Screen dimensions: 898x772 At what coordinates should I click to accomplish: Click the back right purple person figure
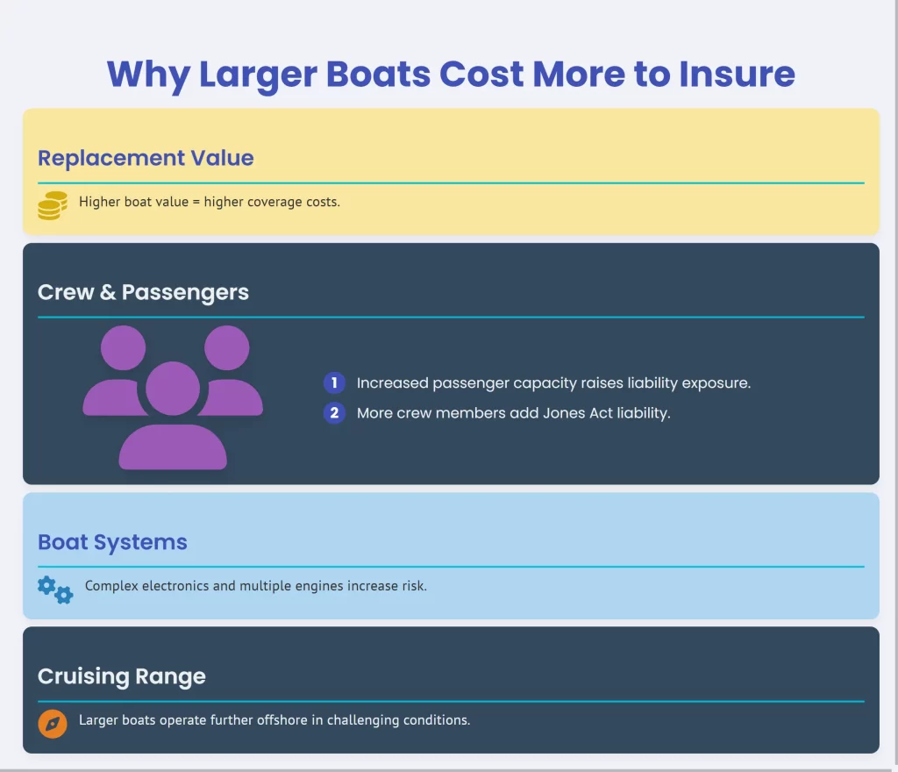click(x=228, y=373)
